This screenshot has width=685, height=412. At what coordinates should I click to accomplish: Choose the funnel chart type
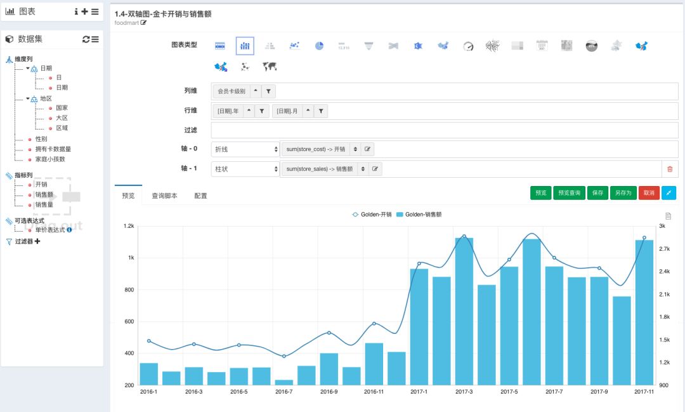point(368,45)
